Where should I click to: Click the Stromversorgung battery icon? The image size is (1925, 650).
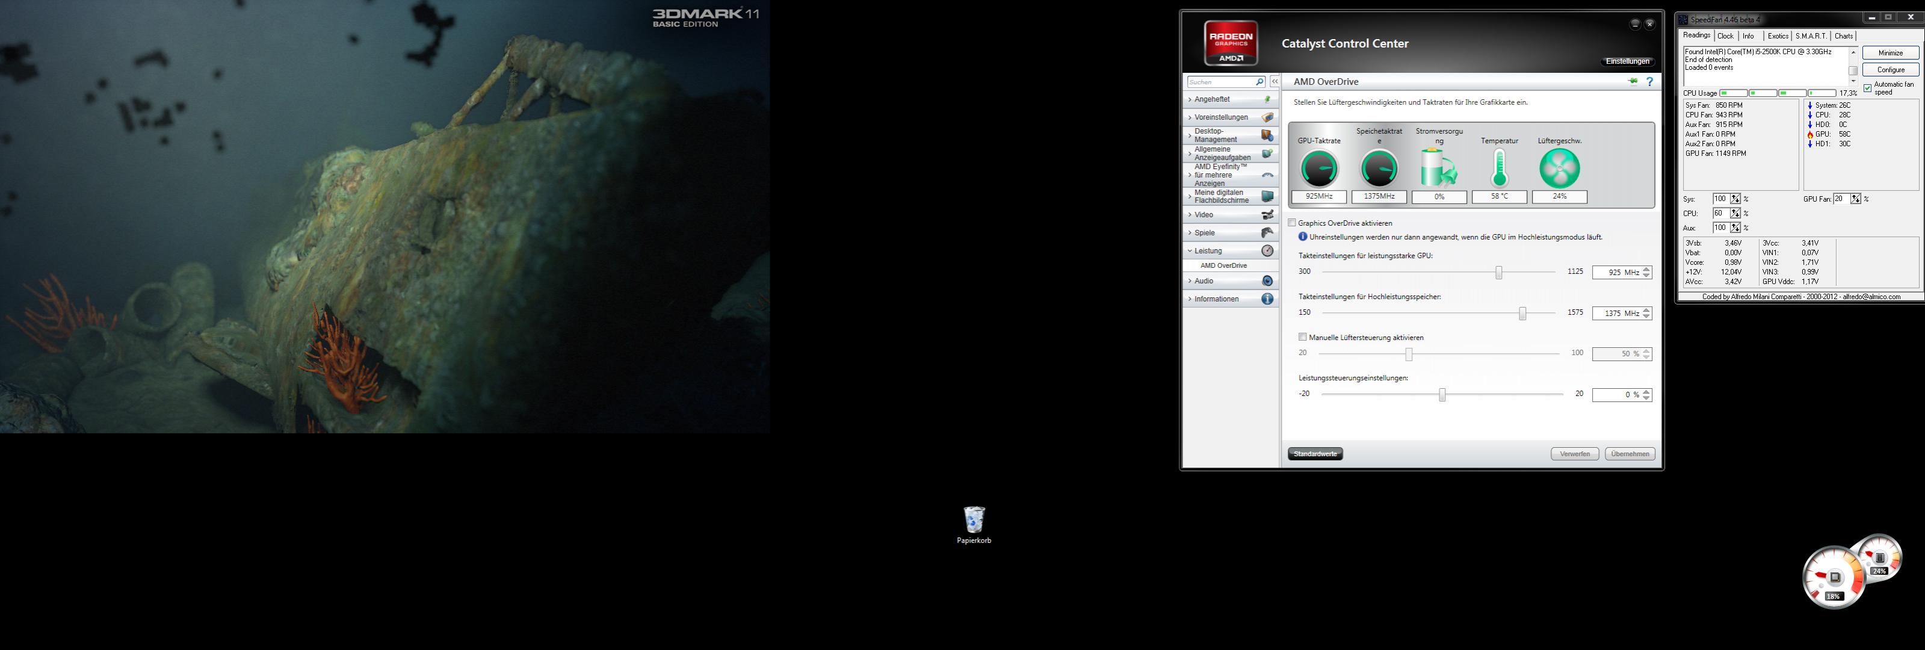coord(1439,168)
